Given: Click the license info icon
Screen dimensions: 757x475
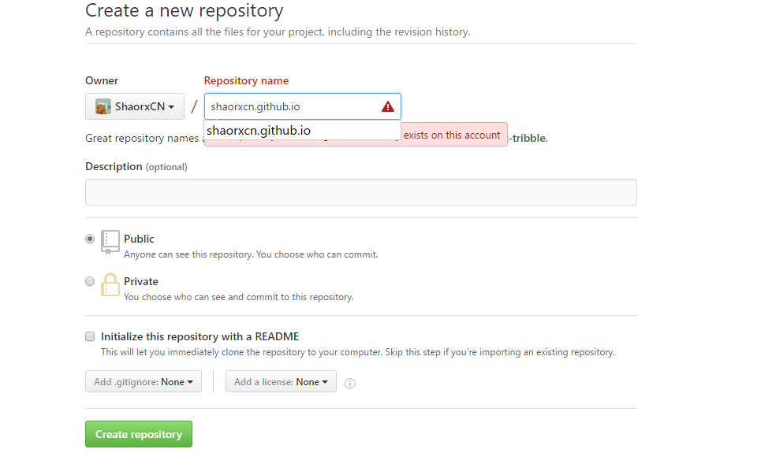Looking at the screenshot, I should point(350,384).
